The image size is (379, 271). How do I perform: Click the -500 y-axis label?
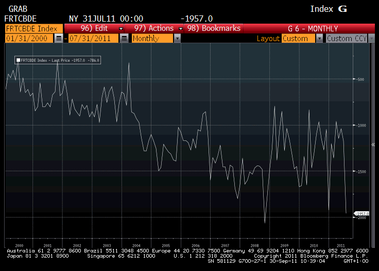360,79
